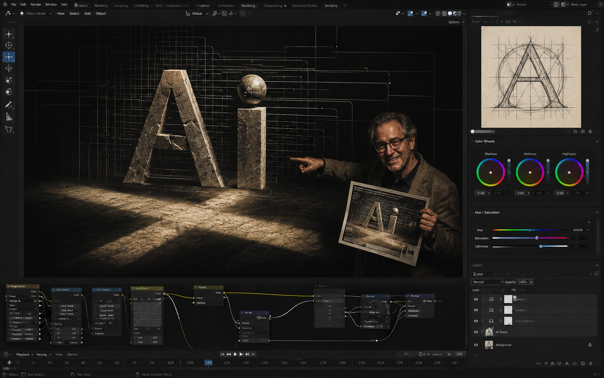This screenshot has width=604, height=378.
Task: Toggle the gizmo visibility button
Action: (x=410, y=13)
